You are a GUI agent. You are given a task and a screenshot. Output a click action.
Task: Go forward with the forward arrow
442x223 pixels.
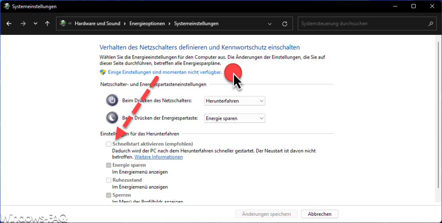(x=23, y=24)
